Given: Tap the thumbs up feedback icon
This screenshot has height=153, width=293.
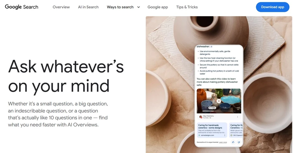Looking at the screenshot, I should pyautogui.click(x=233, y=142).
